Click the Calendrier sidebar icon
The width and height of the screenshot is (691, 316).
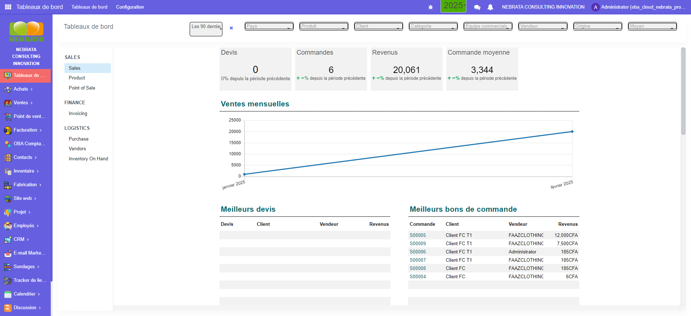pos(8,294)
